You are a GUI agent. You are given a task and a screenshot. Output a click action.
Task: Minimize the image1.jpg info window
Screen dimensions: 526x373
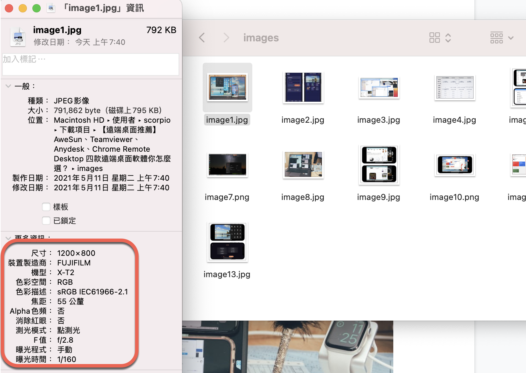[x=23, y=8]
